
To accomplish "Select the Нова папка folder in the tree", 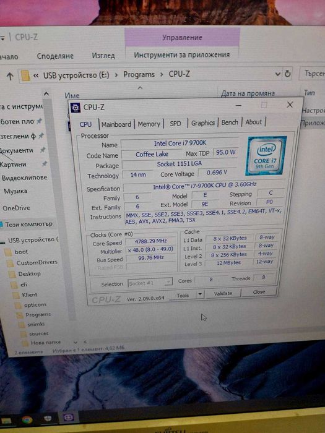I will tap(45, 343).
